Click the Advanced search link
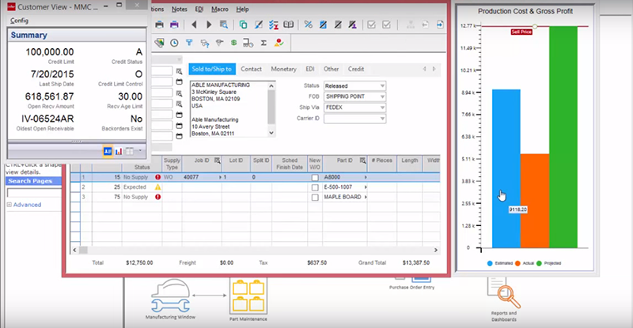Screen dimensions: 633x328 [26, 205]
